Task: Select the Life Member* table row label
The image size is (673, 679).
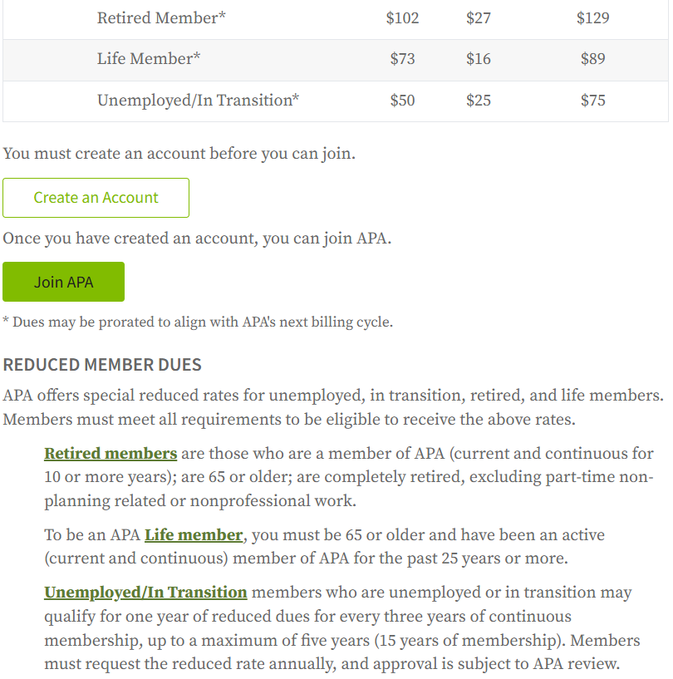Action: pos(150,59)
